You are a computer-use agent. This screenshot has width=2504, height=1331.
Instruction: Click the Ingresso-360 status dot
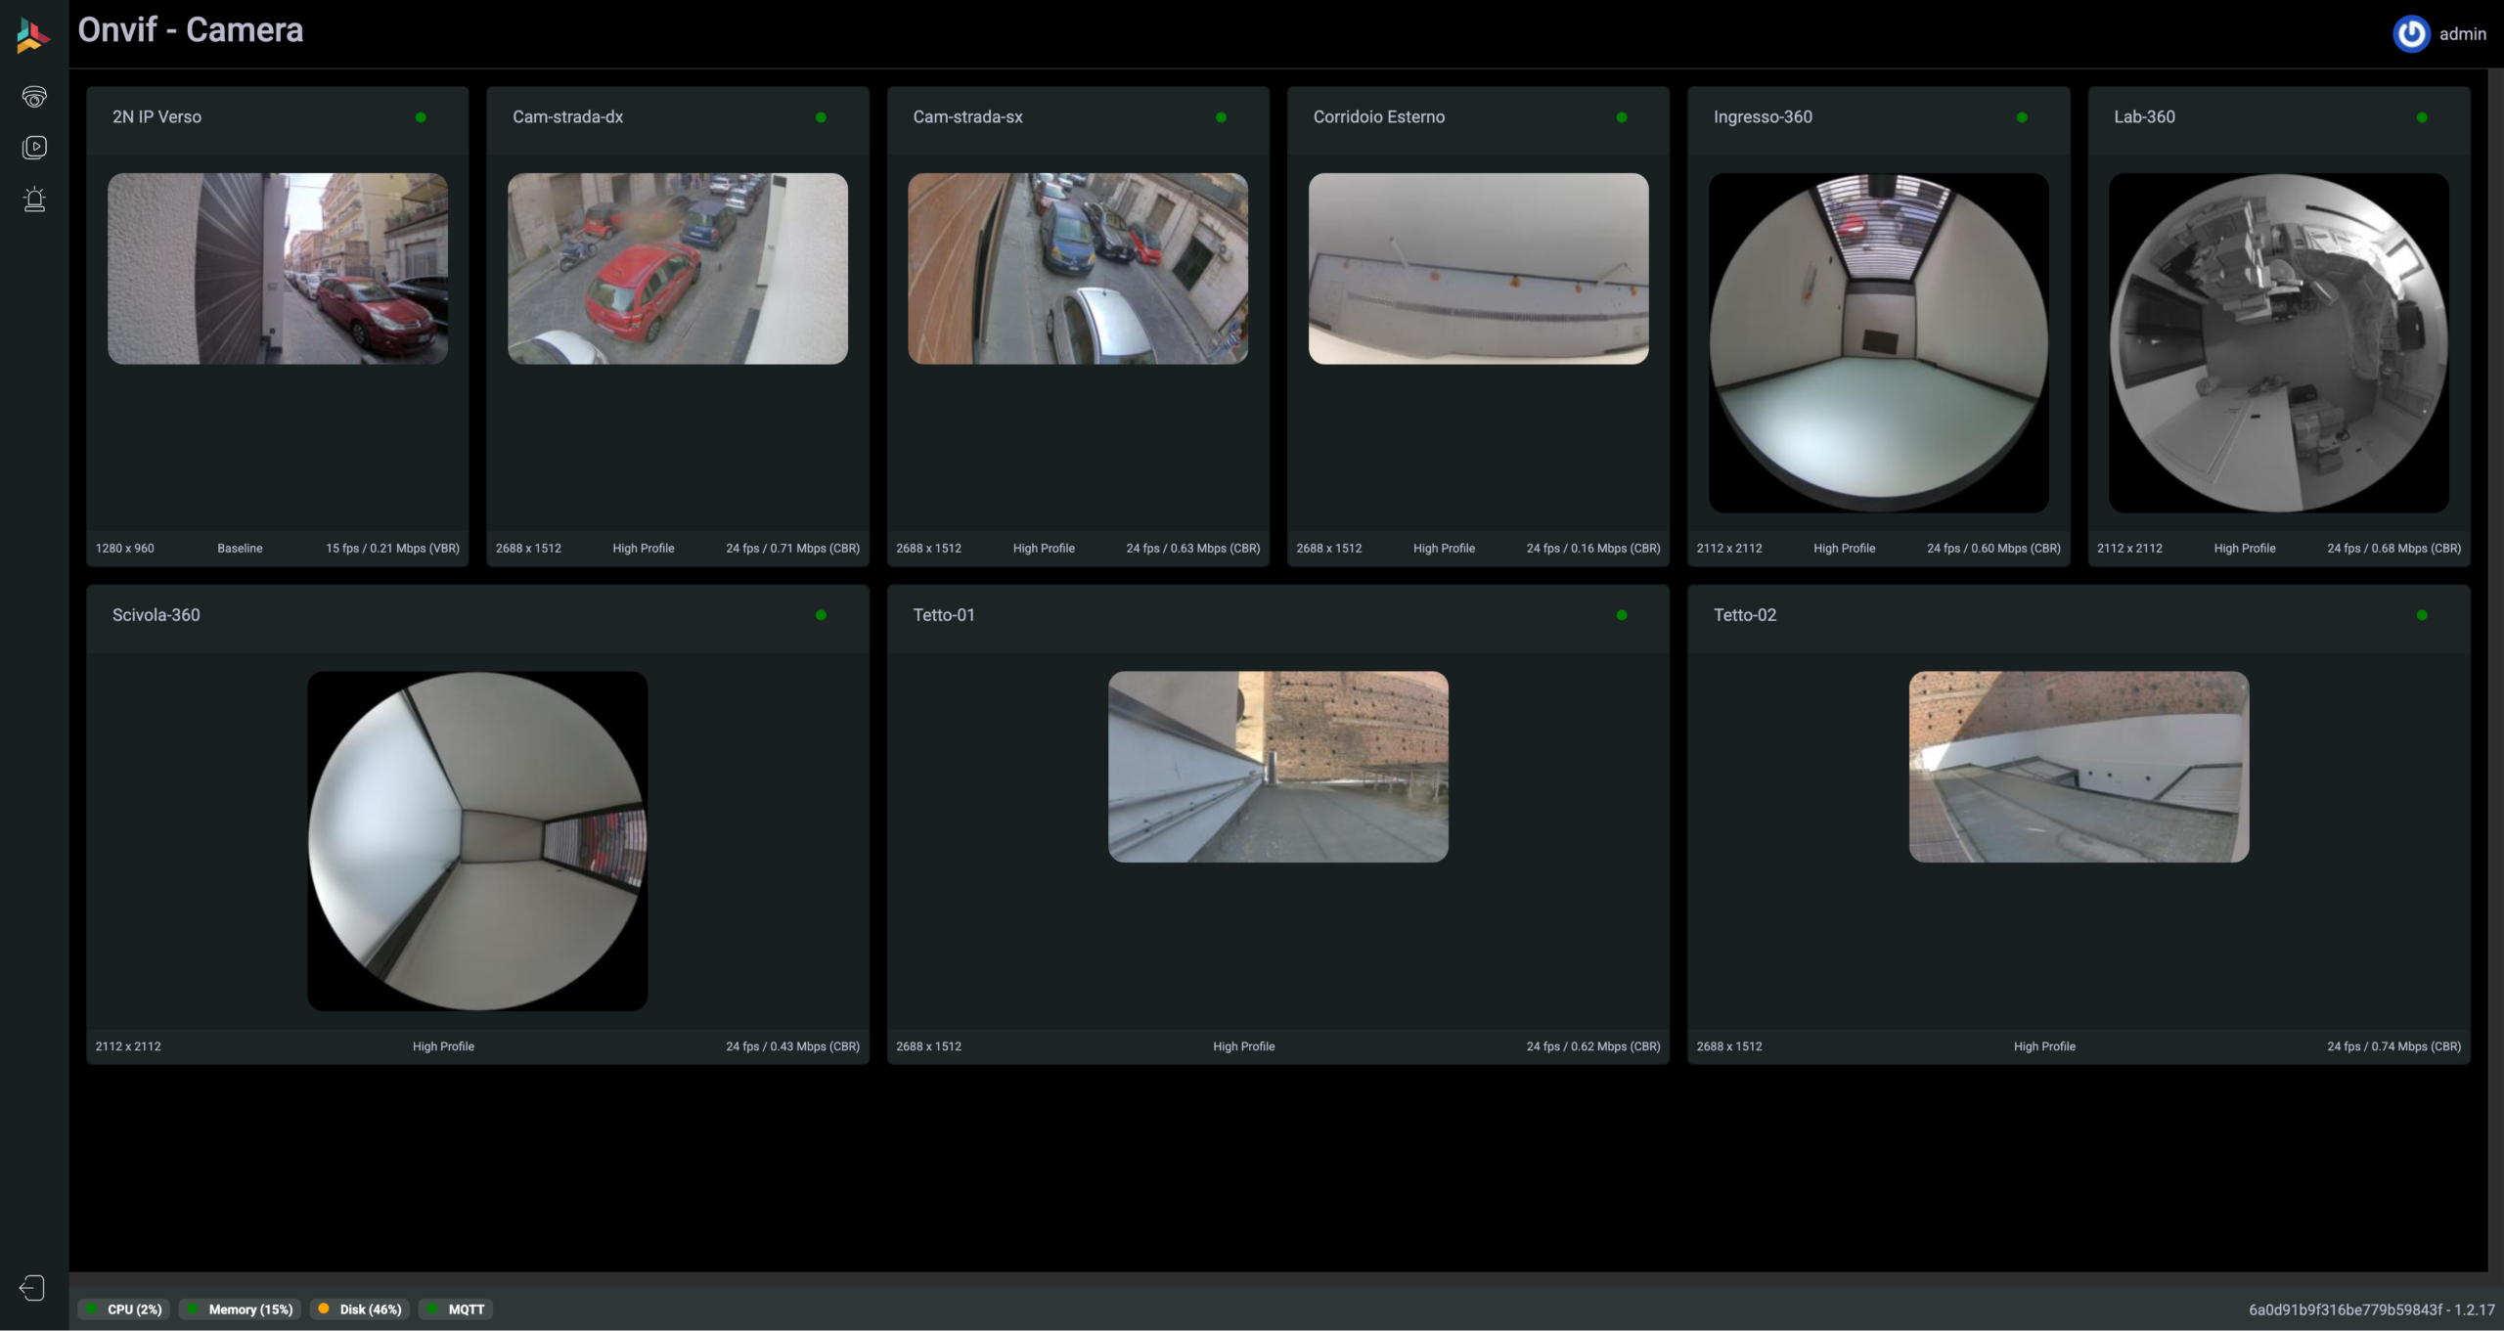[2022, 117]
